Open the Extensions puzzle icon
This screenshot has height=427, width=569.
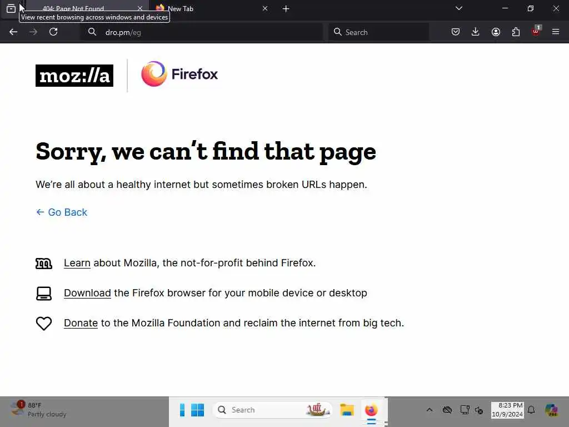tap(516, 32)
